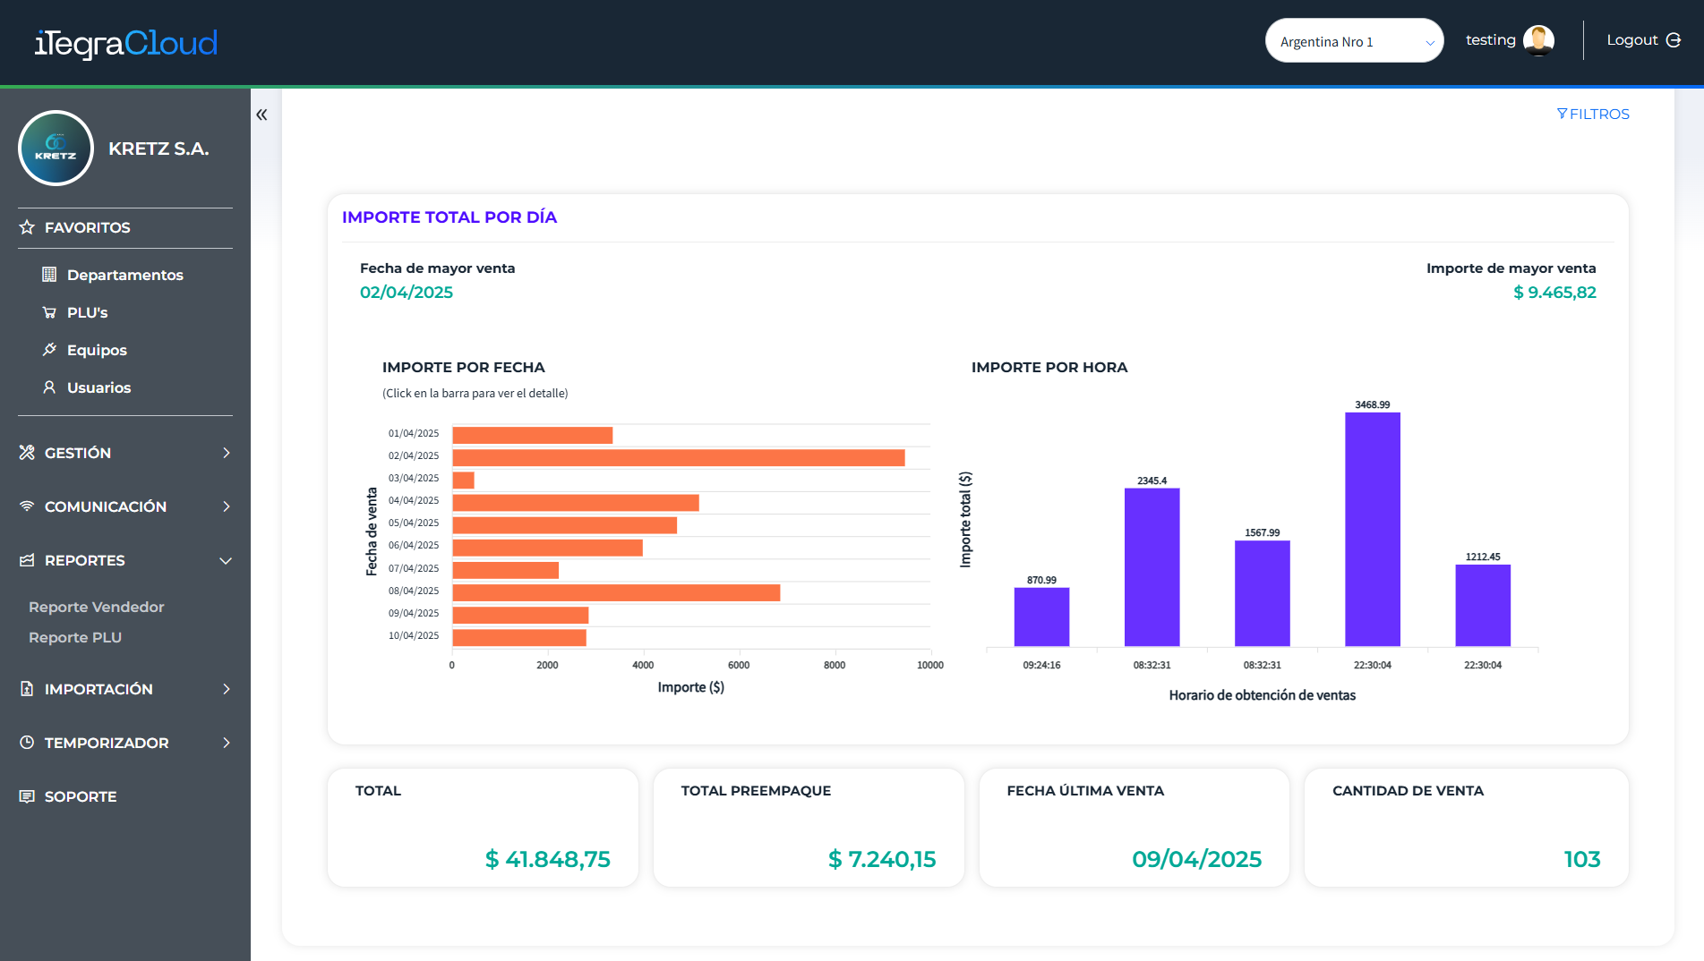The width and height of the screenshot is (1704, 961).
Task: Open the Filtros panel
Action: [1593, 114]
